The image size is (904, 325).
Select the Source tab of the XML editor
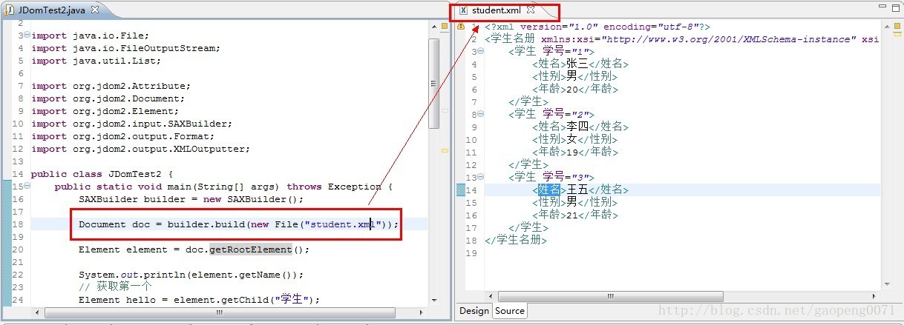[510, 311]
